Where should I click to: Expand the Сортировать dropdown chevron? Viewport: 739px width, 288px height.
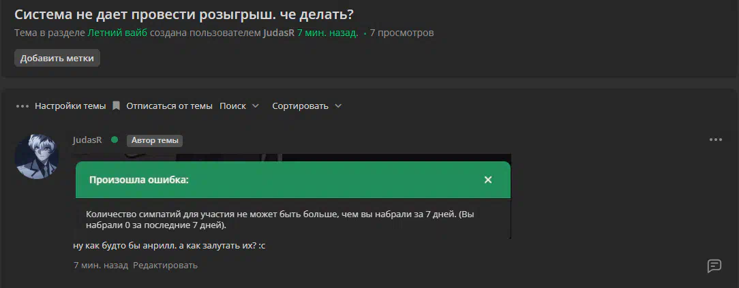tap(338, 106)
